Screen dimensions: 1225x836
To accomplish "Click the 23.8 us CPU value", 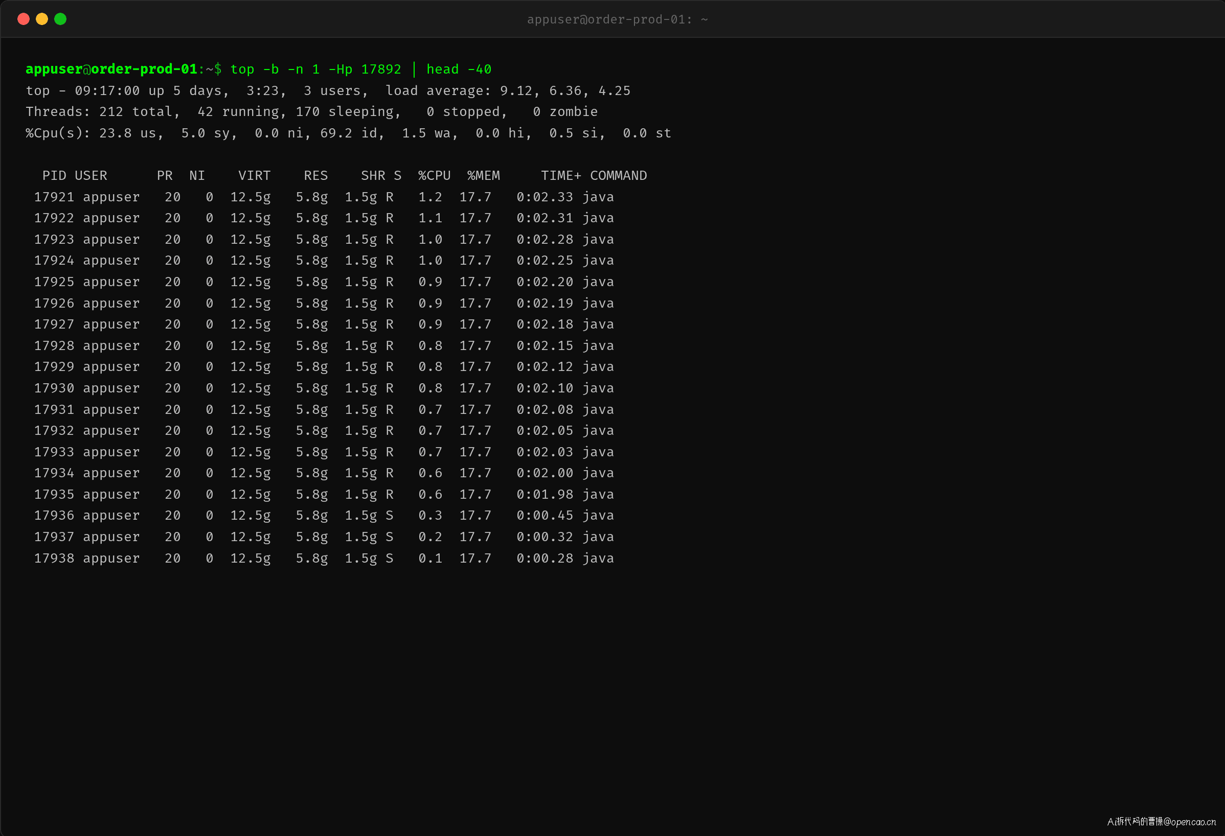I will point(127,133).
